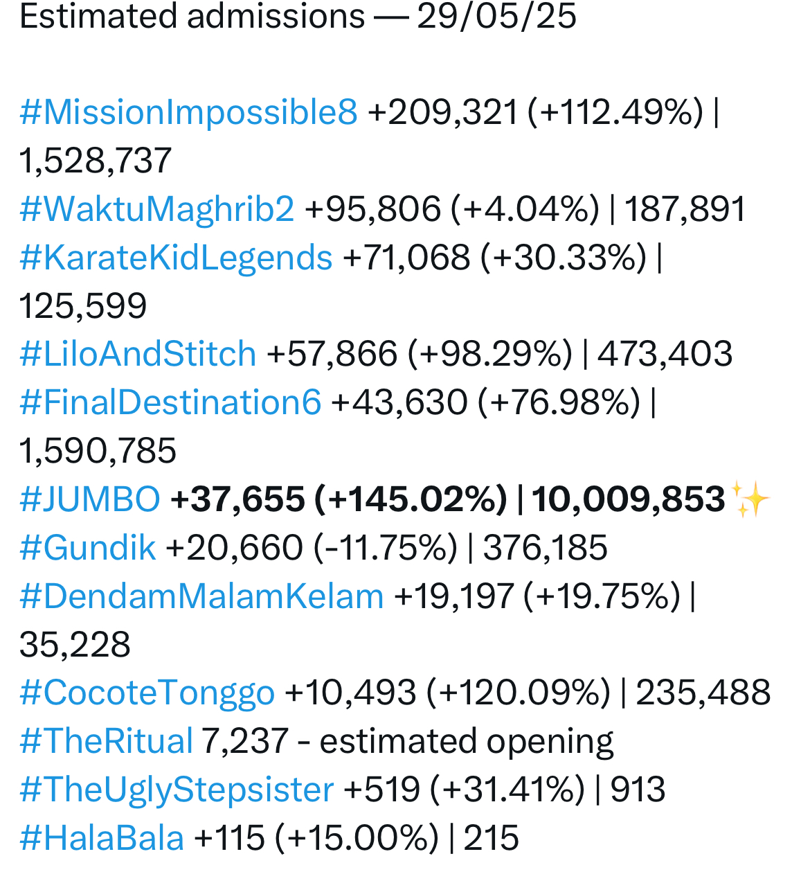Click the bold 10,009,853 JUMBO total

[628, 499]
